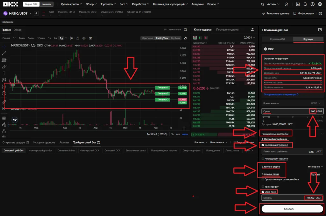This screenshot has width=326, height=216.
Task: Click the buy/sell ratio bar showing 41,20 %
Action: point(223,135)
